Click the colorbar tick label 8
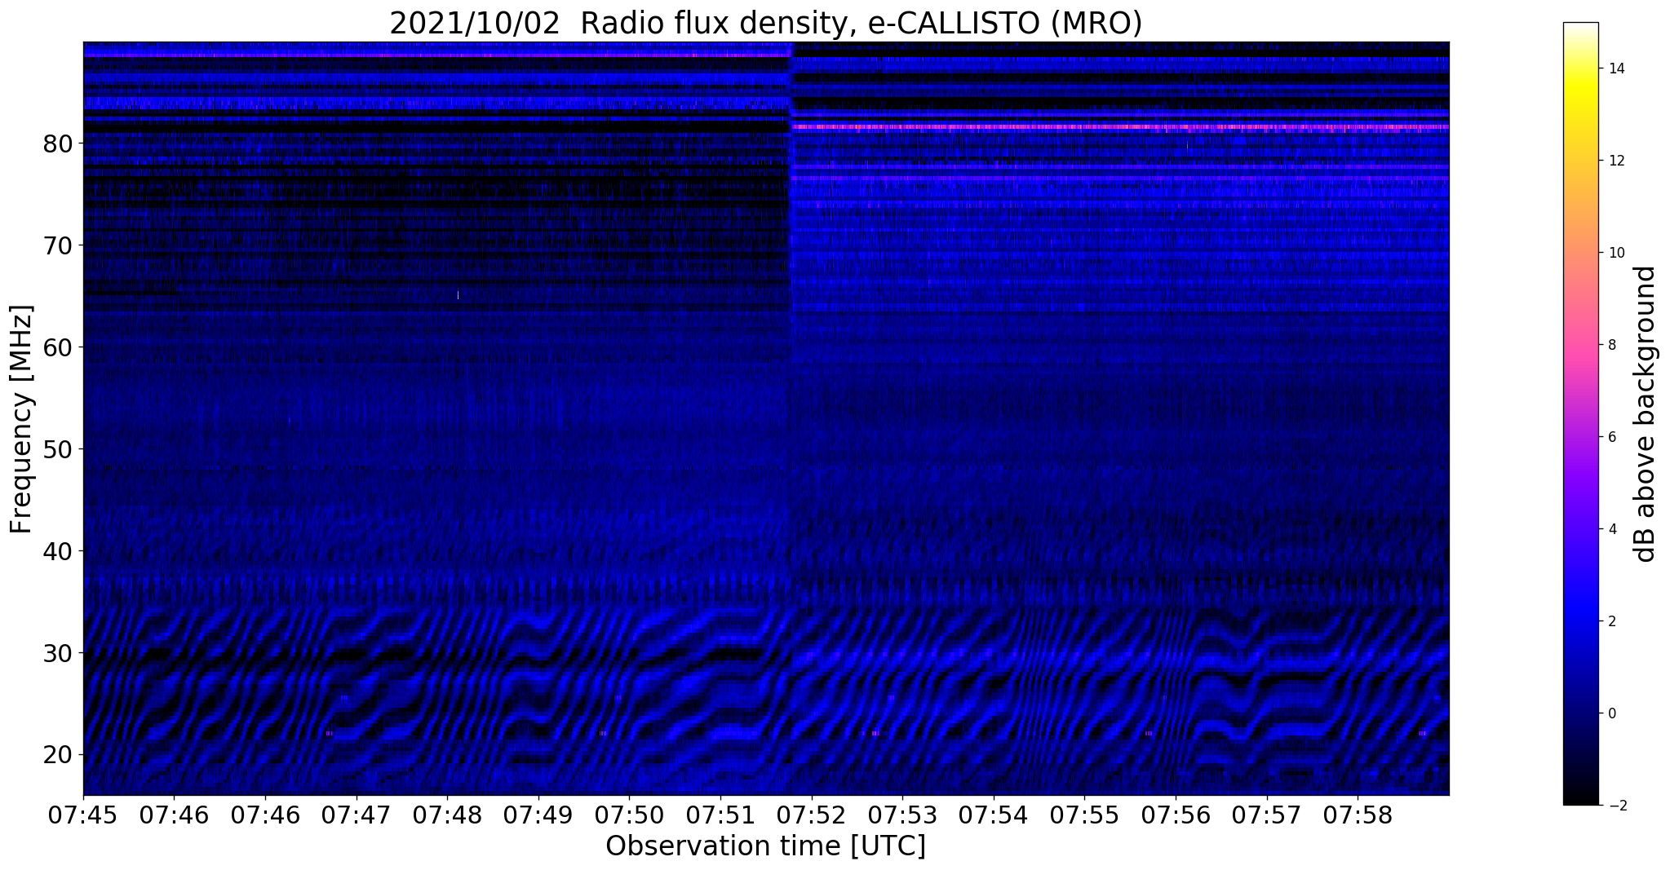 (x=1611, y=345)
